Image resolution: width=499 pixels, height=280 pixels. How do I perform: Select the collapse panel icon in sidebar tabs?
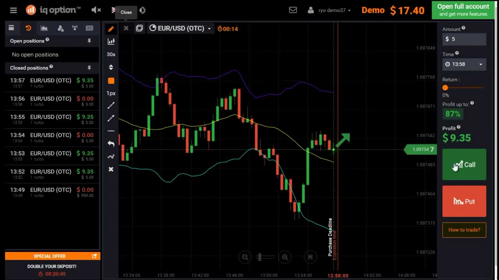click(x=11, y=28)
